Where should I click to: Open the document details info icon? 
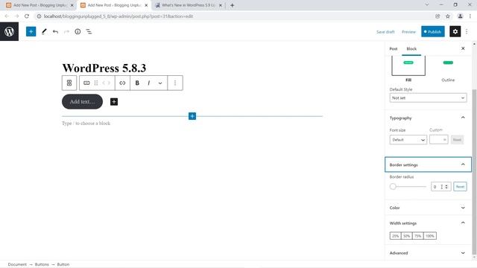pos(78,31)
